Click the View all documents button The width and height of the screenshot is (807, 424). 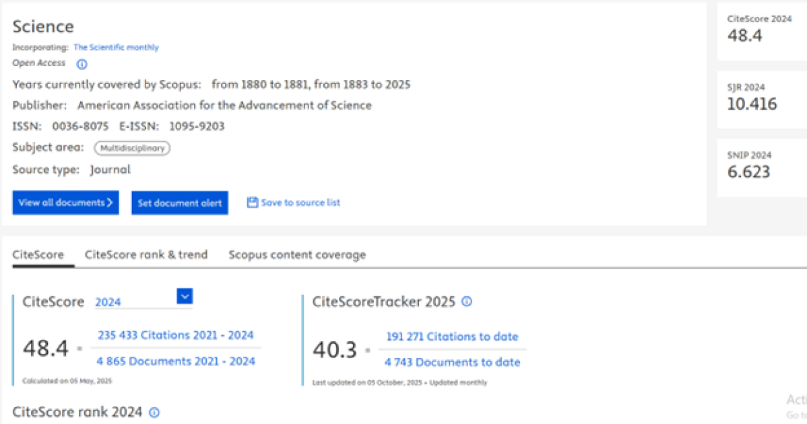point(65,203)
